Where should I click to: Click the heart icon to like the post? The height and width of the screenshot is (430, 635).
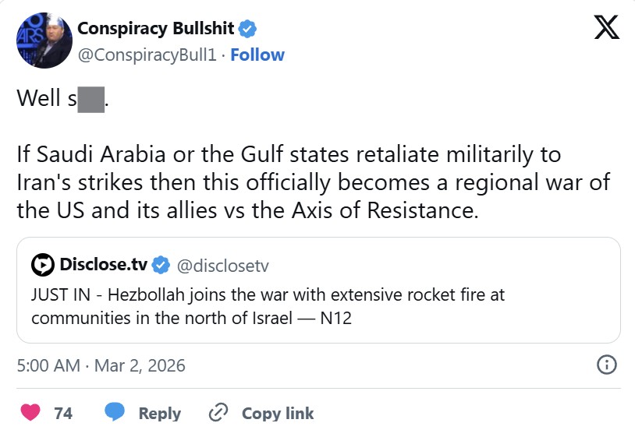point(29,412)
